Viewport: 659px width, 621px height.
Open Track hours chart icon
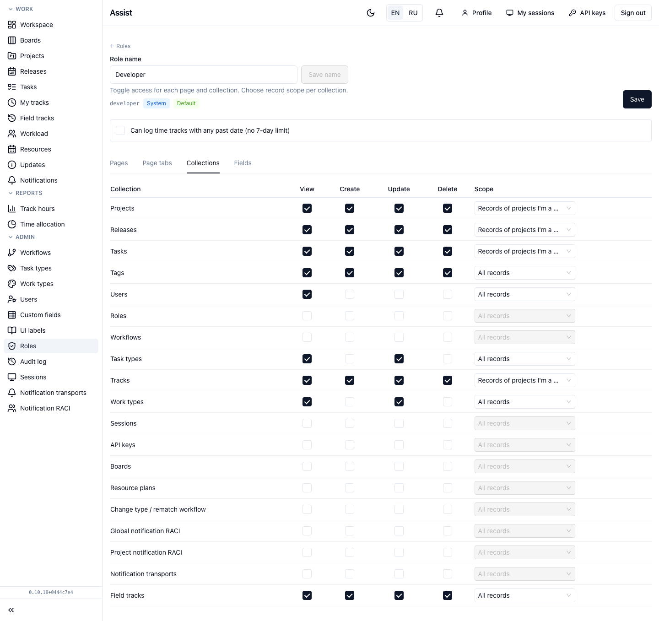pyautogui.click(x=12, y=209)
